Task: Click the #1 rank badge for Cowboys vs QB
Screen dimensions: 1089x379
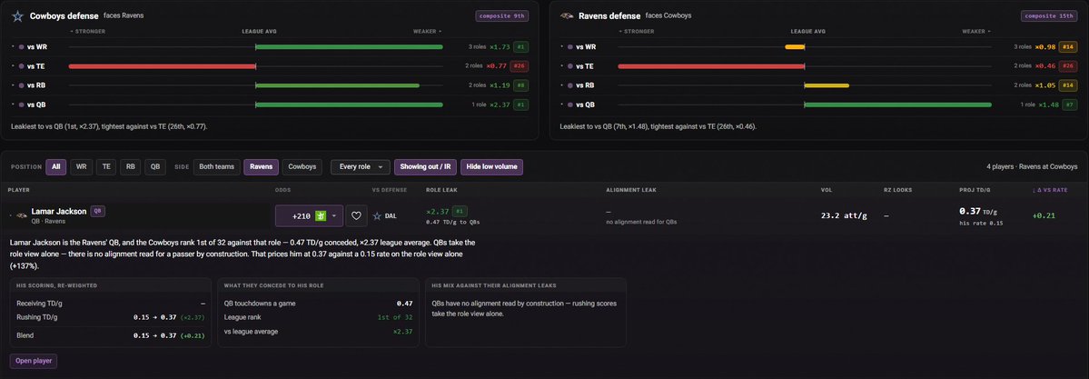Action: 521,105
